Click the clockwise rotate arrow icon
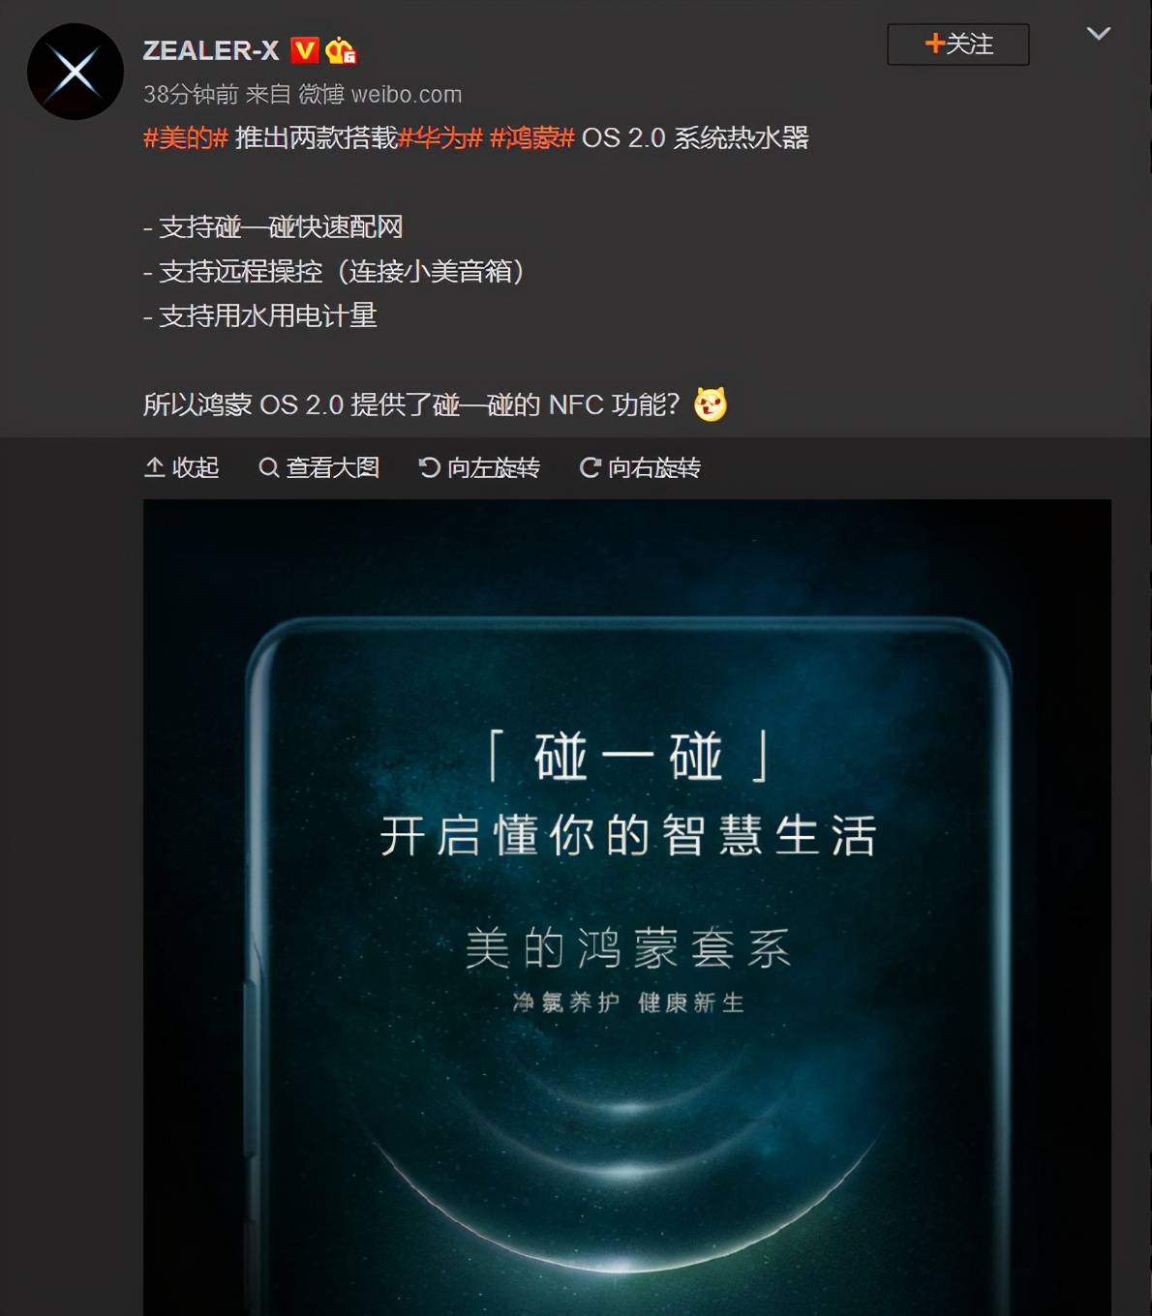This screenshot has width=1152, height=1316. point(590,468)
